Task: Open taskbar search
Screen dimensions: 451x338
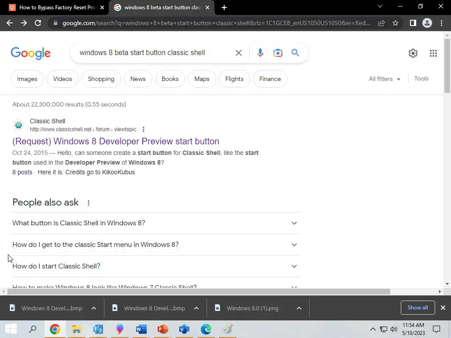Action: (x=33, y=329)
